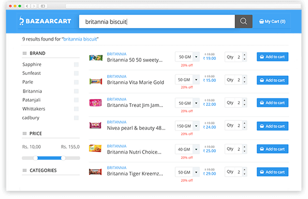Expand the CATEGORIES filter section icon
The width and height of the screenshot is (308, 199).
[25, 170]
